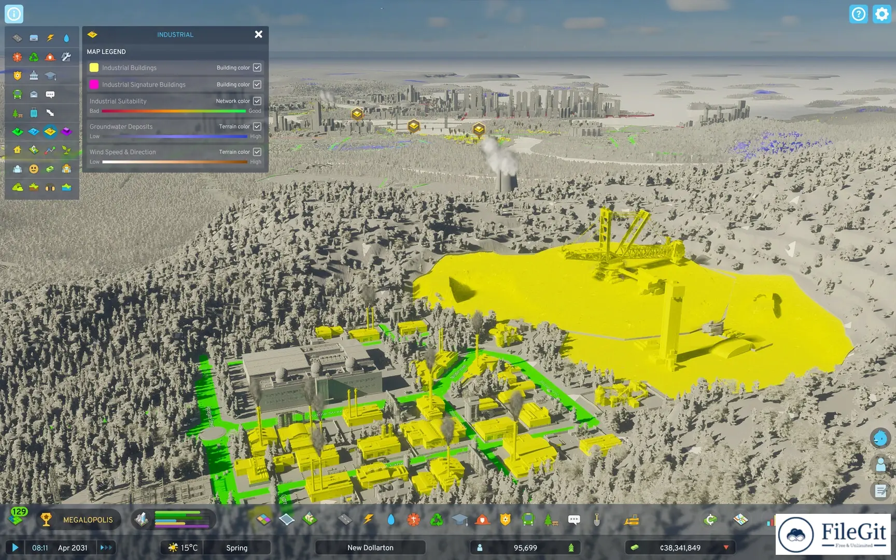Image resolution: width=896 pixels, height=560 pixels.
Task: Open the Communications chat tool in bottom toolbar
Action: pyautogui.click(x=574, y=519)
